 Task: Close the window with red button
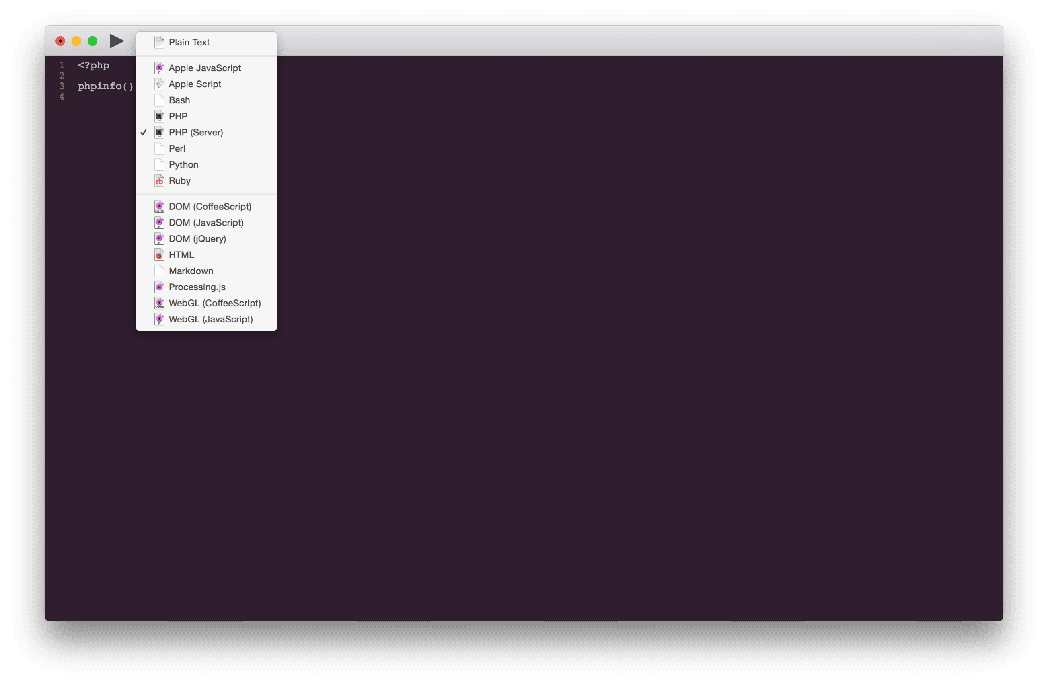point(60,41)
